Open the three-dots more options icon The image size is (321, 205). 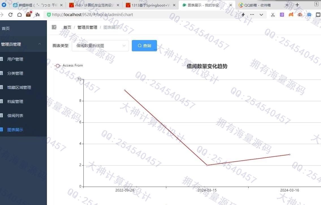252,15
